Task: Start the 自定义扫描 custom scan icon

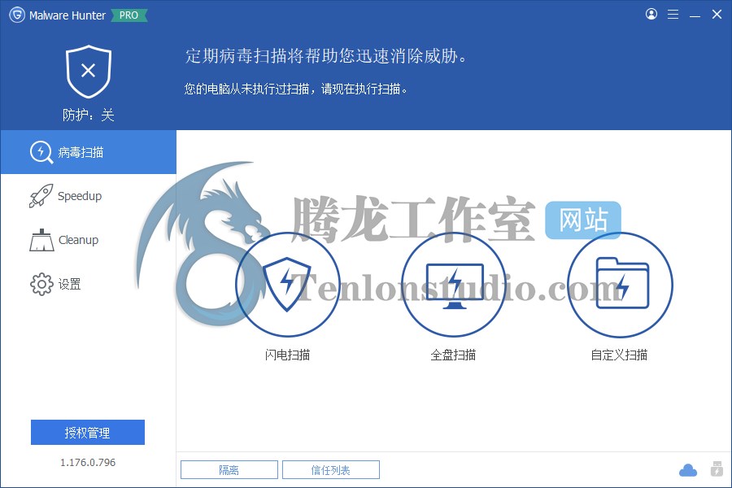Action: click(620, 285)
